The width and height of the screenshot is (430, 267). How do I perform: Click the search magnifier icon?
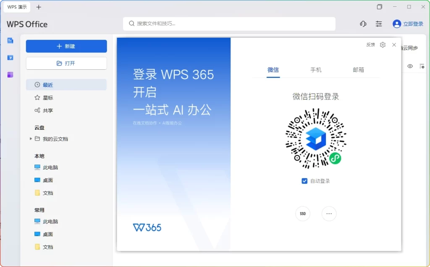(131, 24)
